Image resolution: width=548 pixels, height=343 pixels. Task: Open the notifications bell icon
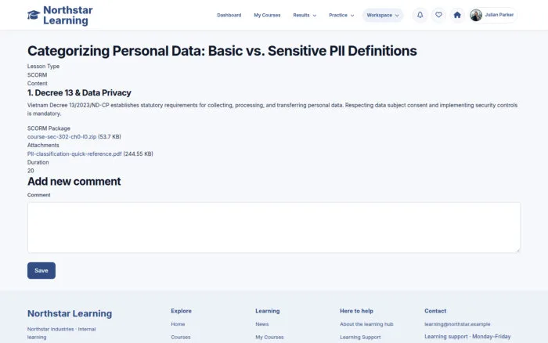click(x=420, y=15)
